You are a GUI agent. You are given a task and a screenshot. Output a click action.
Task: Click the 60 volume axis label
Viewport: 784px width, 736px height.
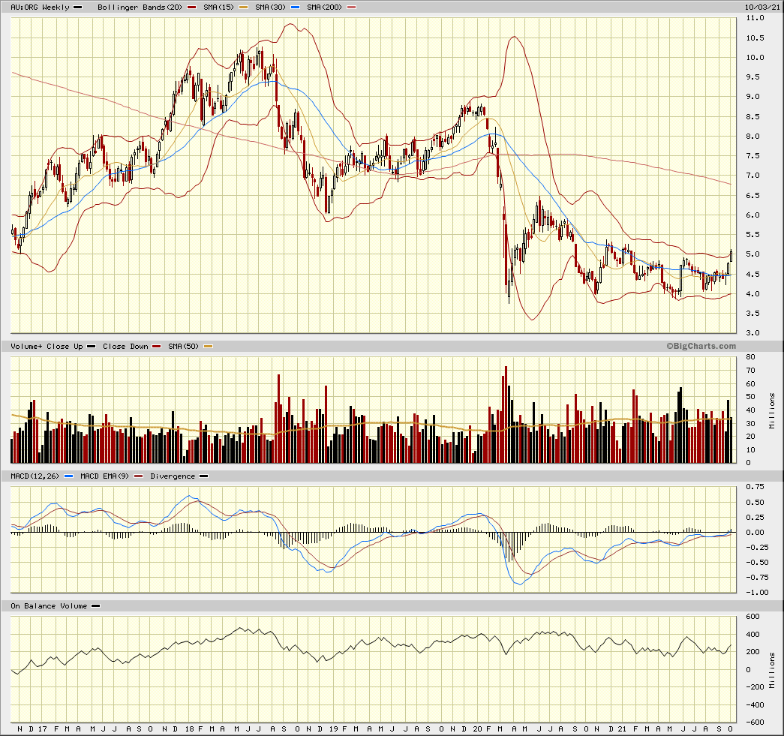coord(750,384)
